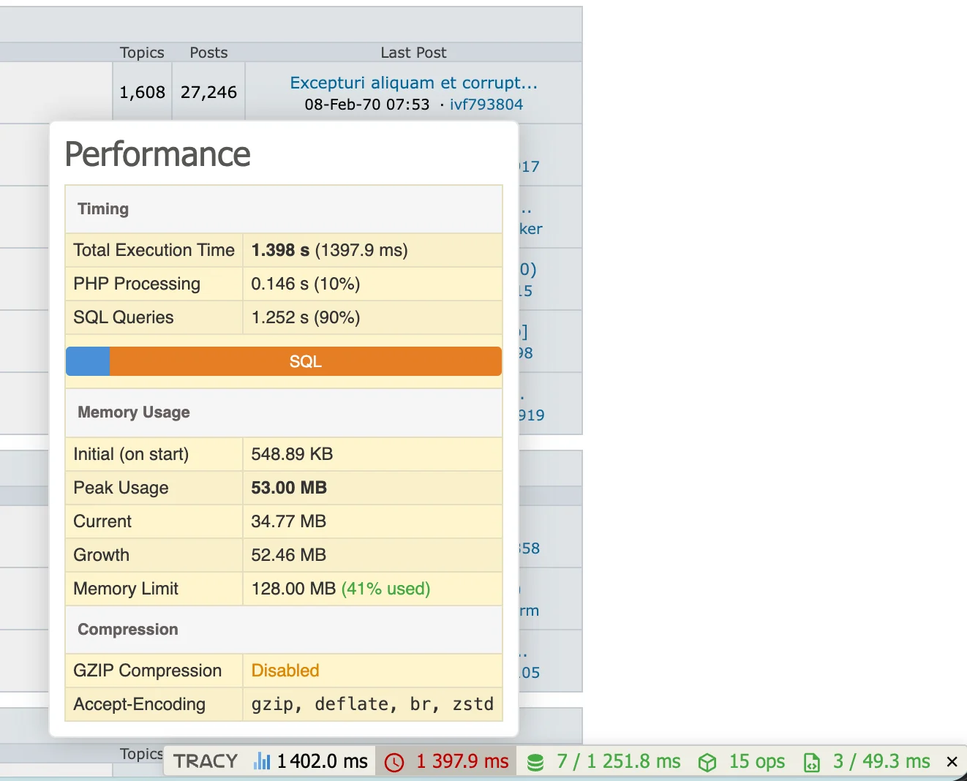The height and width of the screenshot is (781, 967).
Task: Click the Tracy bar chart icon
Action: (262, 761)
